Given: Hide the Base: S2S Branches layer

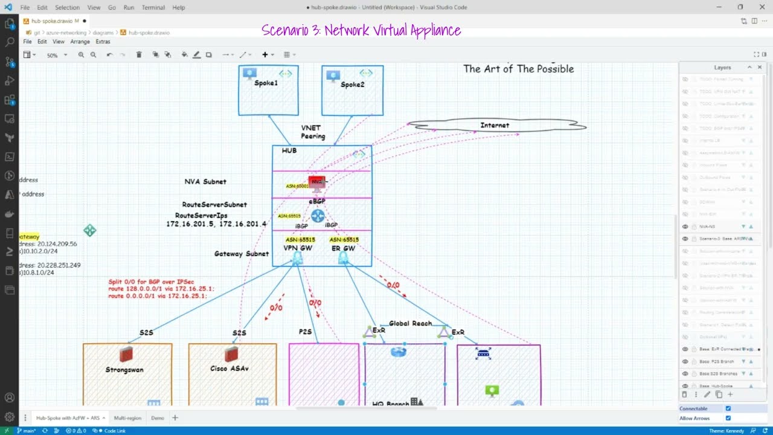Looking at the screenshot, I should tap(685, 373).
